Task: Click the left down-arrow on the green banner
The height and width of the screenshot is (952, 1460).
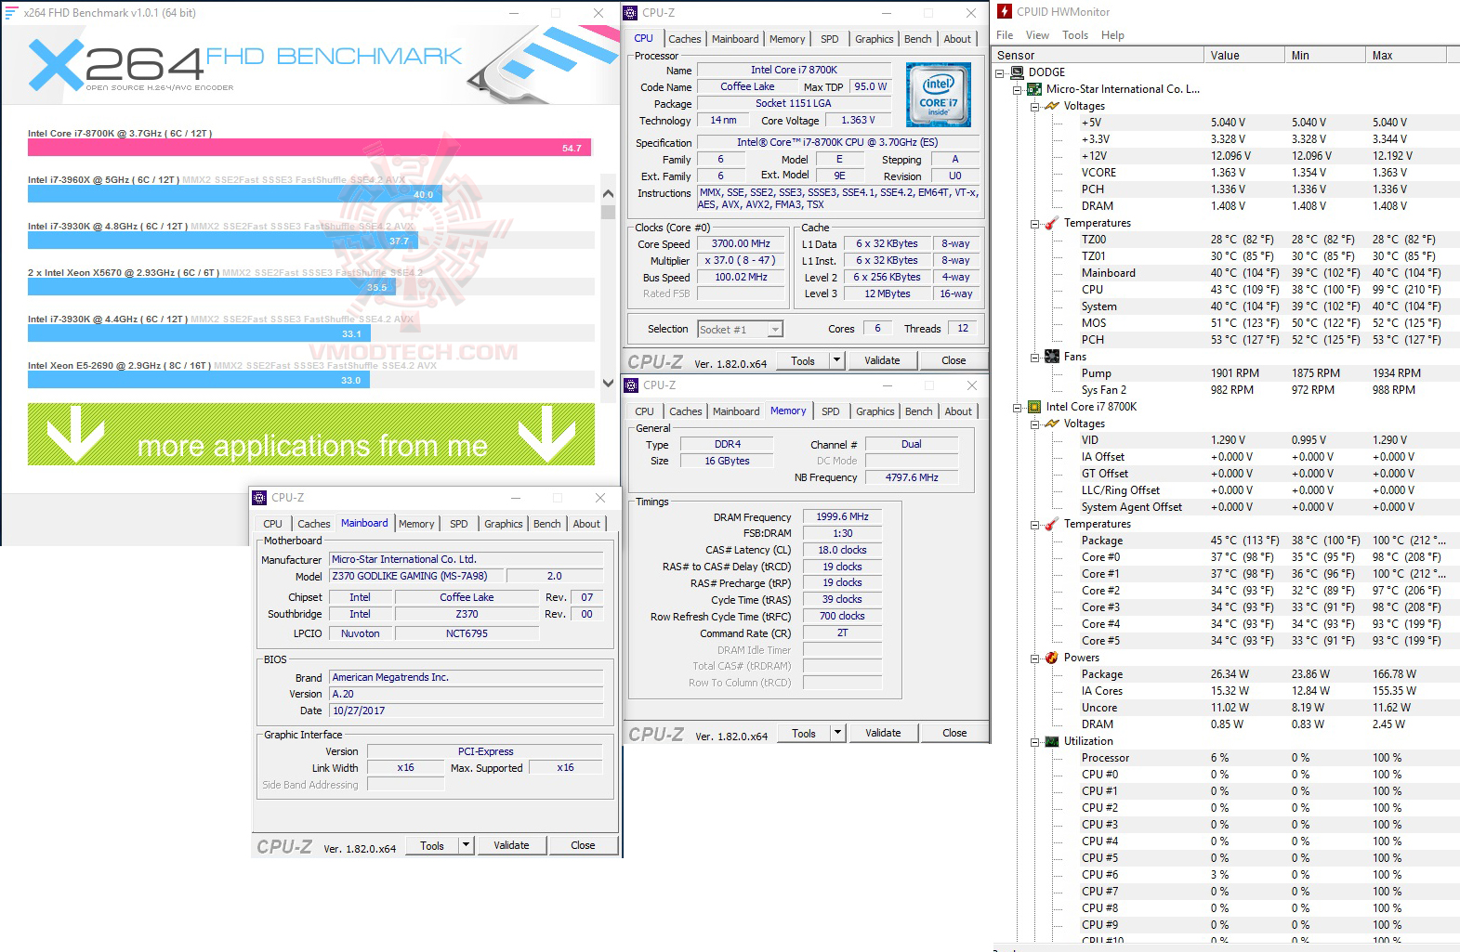Action: coord(75,434)
